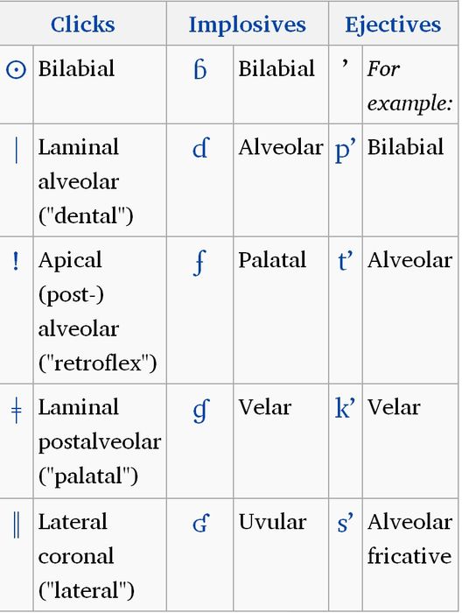The width and height of the screenshot is (462, 613).
Task: Click the bilabial ejective p’ link
Action: pyautogui.click(x=346, y=151)
